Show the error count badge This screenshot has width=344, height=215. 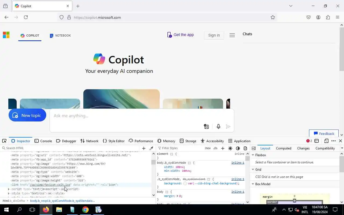309,141
